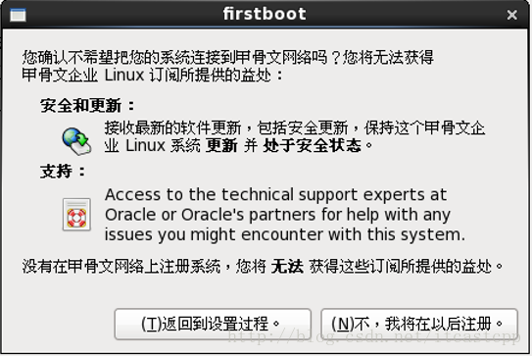
Task: Click the (T) return to setup process button
Action: [213, 324]
